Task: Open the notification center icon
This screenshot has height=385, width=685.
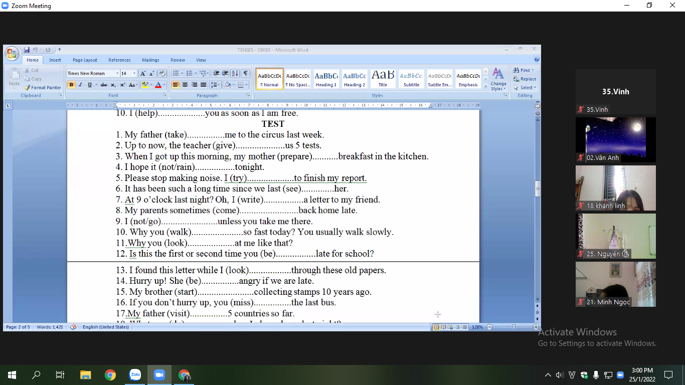Action: (x=668, y=375)
